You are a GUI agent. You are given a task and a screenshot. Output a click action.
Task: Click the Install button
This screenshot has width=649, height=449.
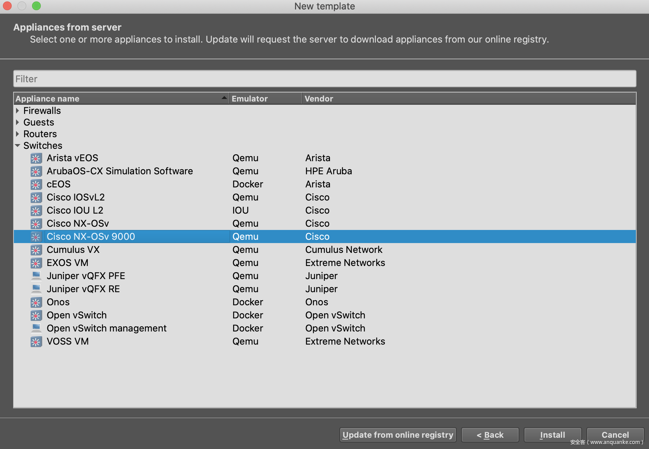(x=552, y=435)
